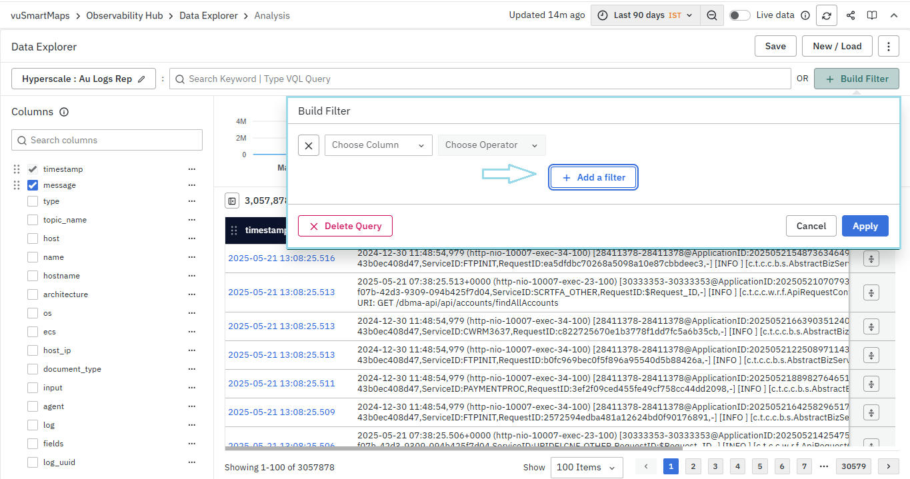910x479 pixels.
Task: Click the three-dot menu beside New / Load
Action: pyautogui.click(x=888, y=46)
